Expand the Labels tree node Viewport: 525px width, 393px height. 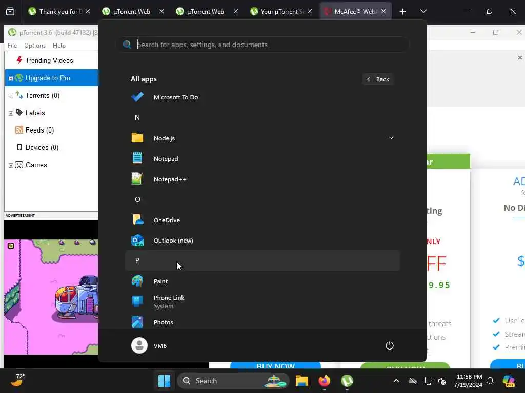[11, 113]
